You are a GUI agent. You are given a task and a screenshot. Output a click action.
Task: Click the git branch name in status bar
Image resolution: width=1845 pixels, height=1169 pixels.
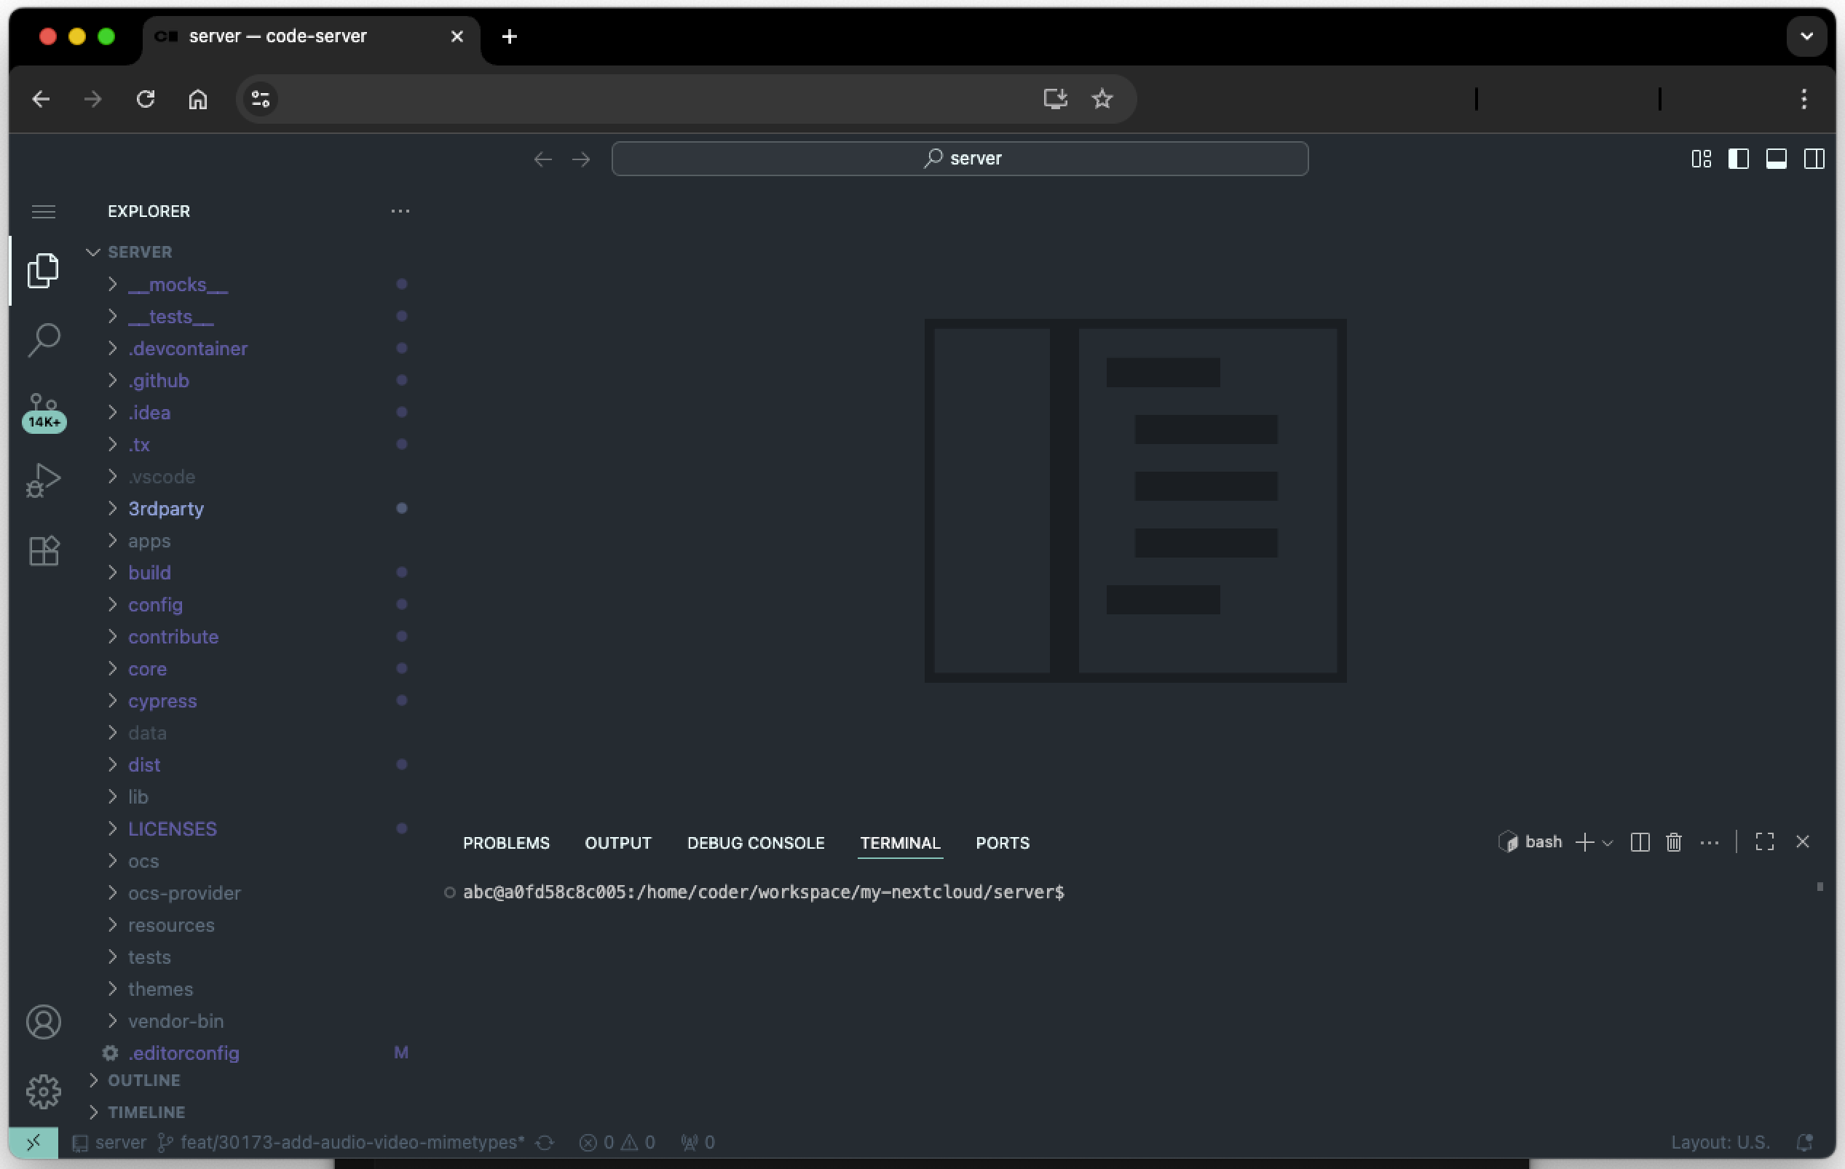click(x=351, y=1142)
